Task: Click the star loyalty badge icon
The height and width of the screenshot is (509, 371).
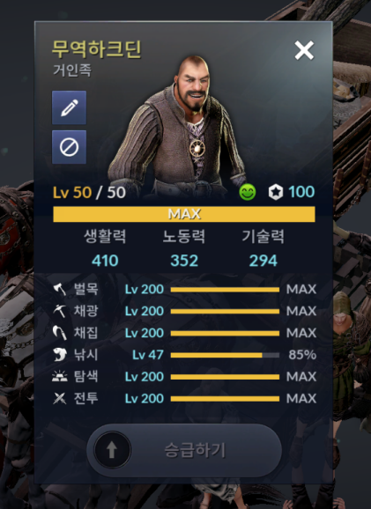Action: [x=276, y=192]
